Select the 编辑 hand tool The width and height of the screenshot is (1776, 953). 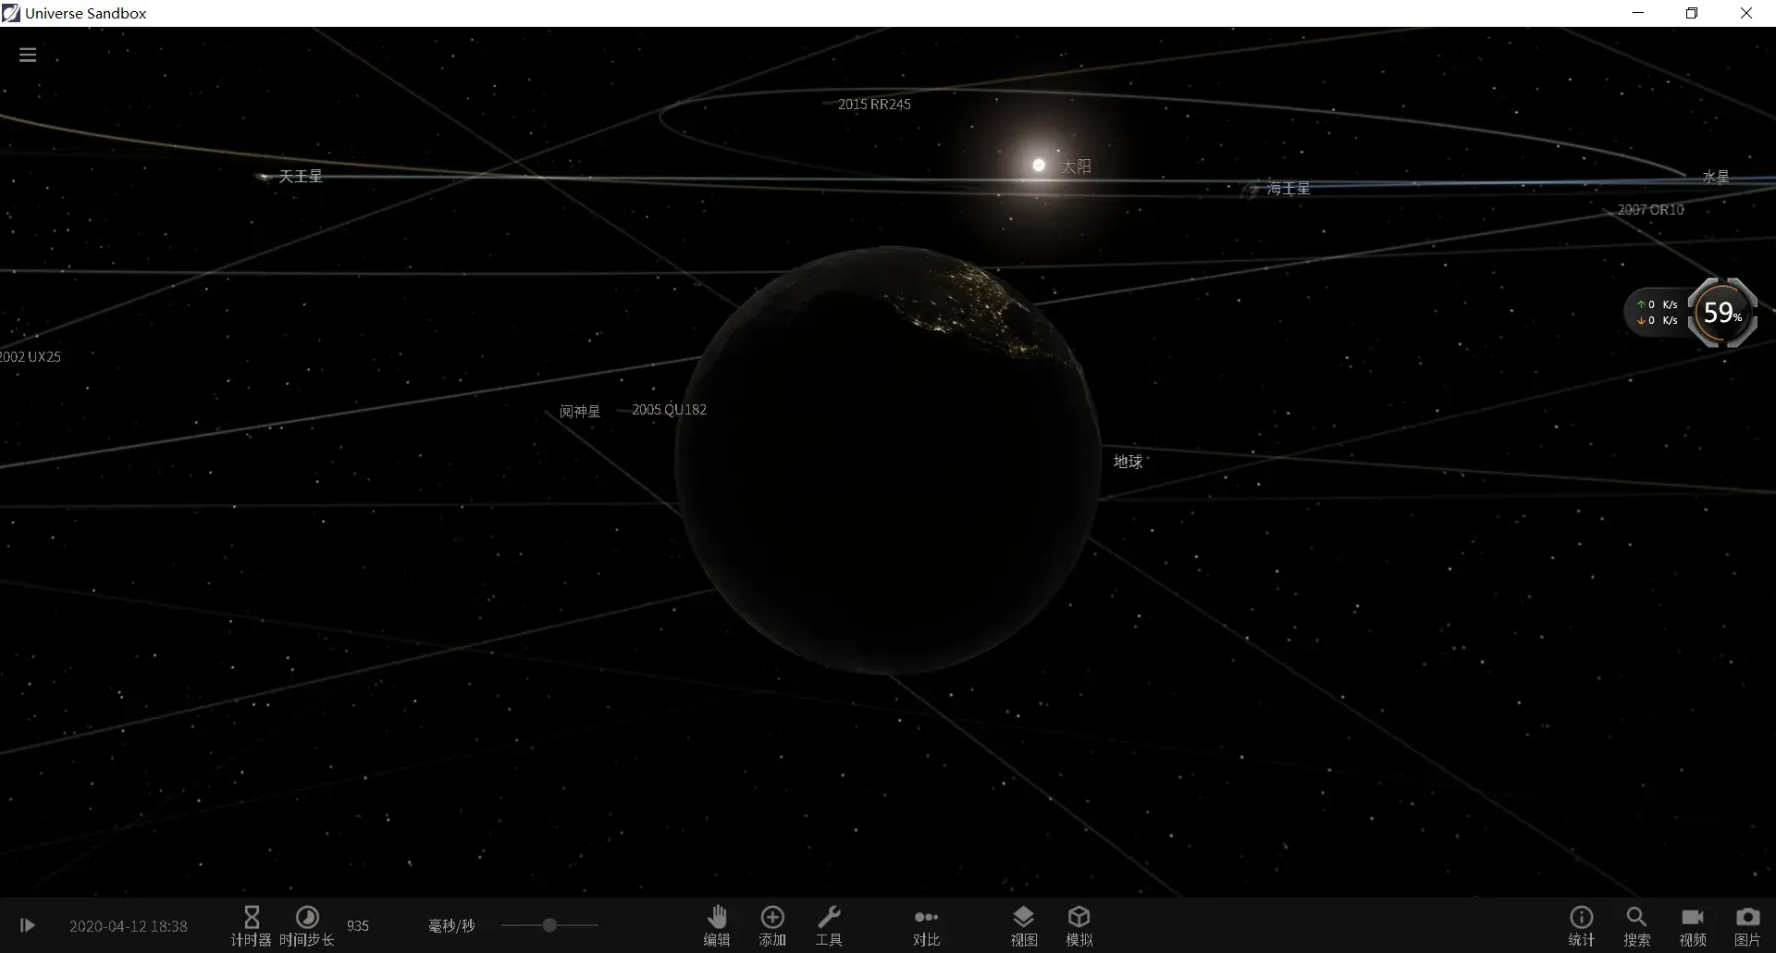point(717,926)
